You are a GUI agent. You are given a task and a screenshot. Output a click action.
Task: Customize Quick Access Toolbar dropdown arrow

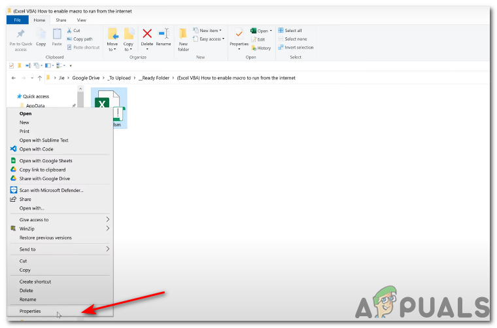[71, 65]
